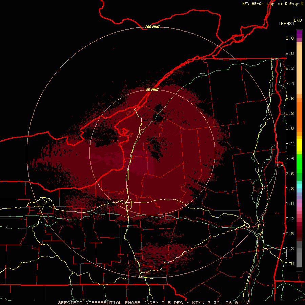Click the -0.5 value on color scale
The height and width of the screenshot is (305, 305).
tap(289, 233)
